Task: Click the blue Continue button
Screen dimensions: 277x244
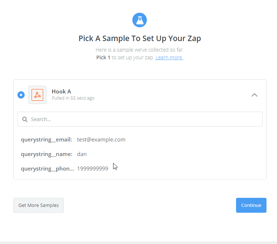Action: [x=251, y=205]
